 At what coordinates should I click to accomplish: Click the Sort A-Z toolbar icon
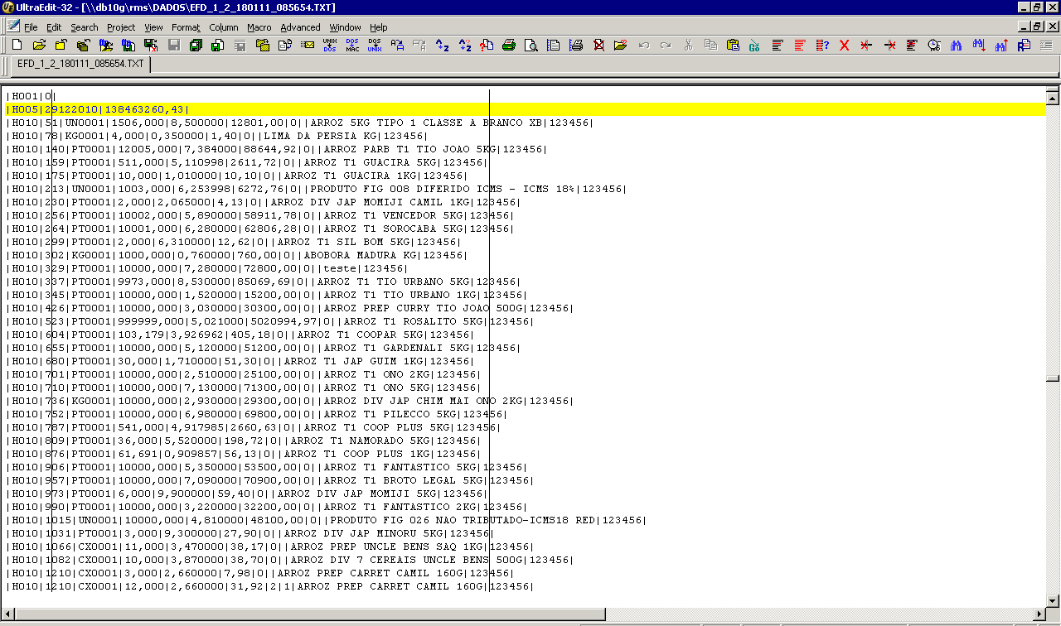[x=442, y=45]
